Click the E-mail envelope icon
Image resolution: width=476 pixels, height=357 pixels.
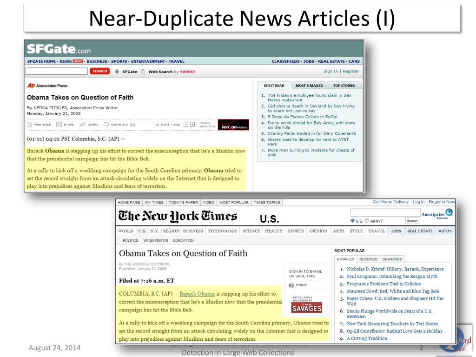[59, 125]
